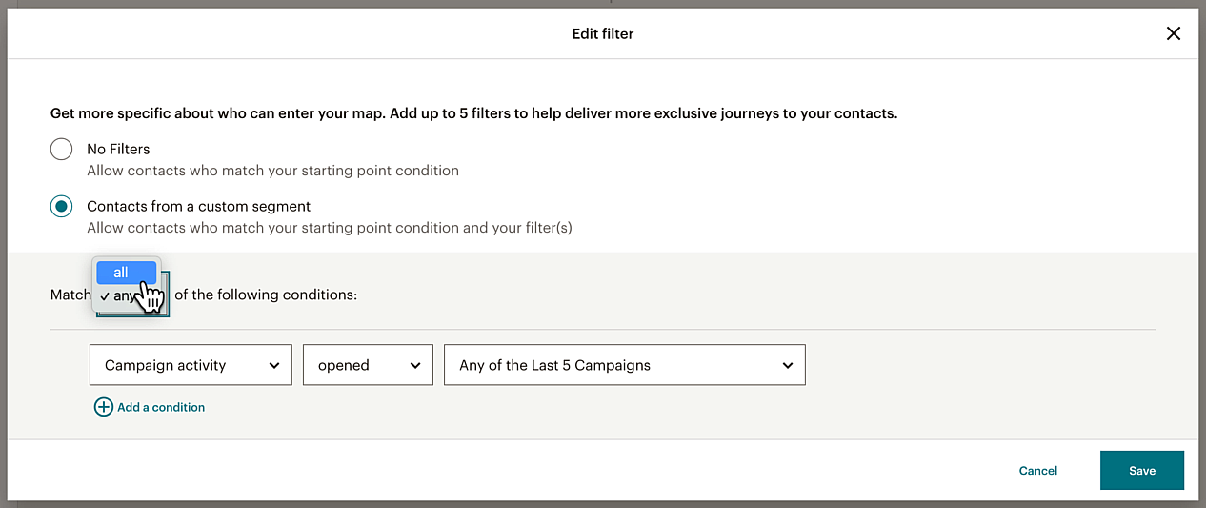The width and height of the screenshot is (1206, 508).
Task: Open the Campaign activity dropdown
Action: pyautogui.click(x=191, y=366)
